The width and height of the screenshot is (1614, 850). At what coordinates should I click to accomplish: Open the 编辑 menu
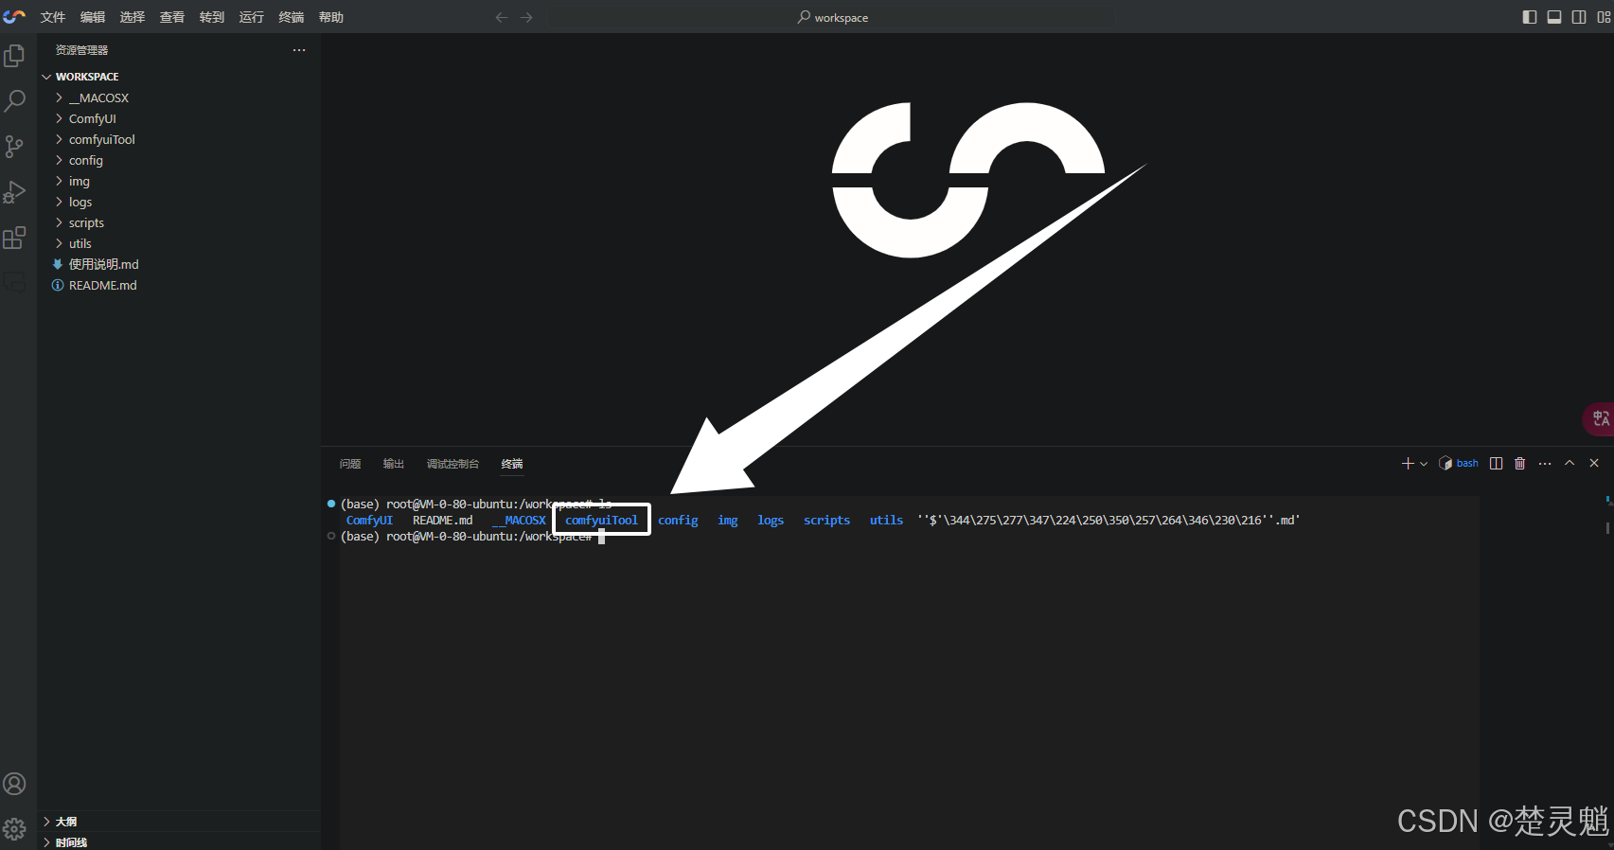tap(93, 17)
